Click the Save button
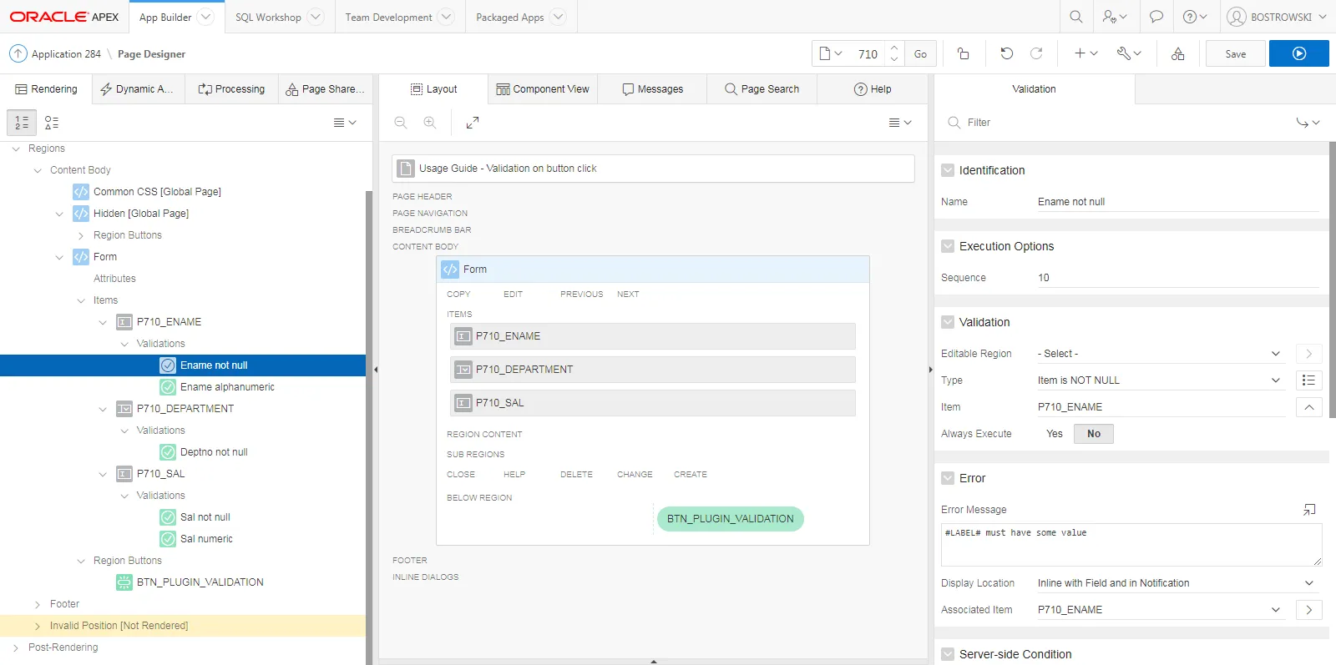This screenshot has height=665, width=1336. 1235,53
